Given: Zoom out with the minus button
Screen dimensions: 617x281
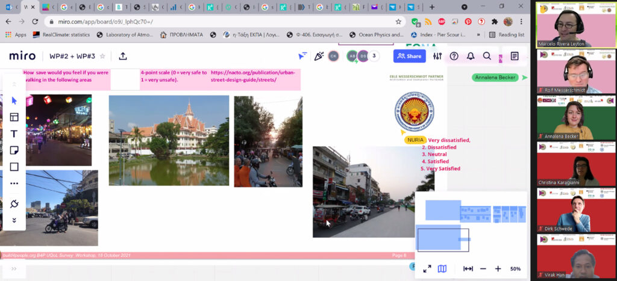Looking at the screenshot, I should [483, 269].
